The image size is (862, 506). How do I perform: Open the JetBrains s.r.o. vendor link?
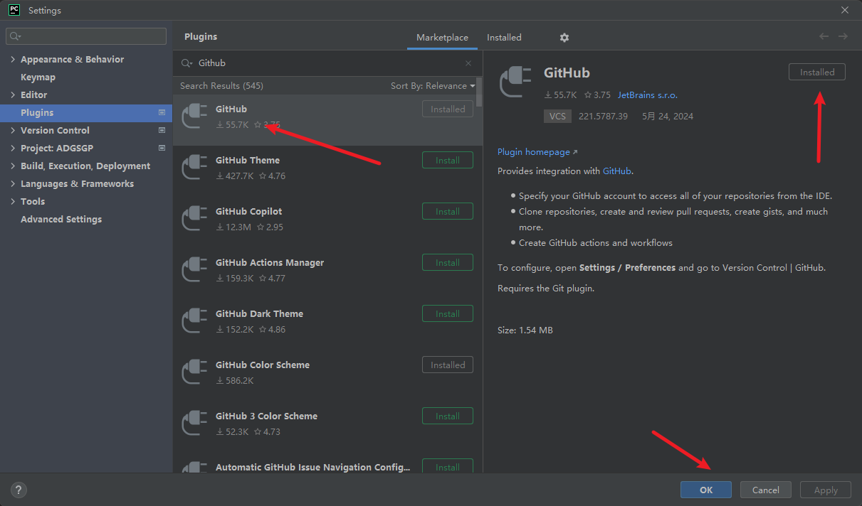pyautogui.click(x=648, y=95)
